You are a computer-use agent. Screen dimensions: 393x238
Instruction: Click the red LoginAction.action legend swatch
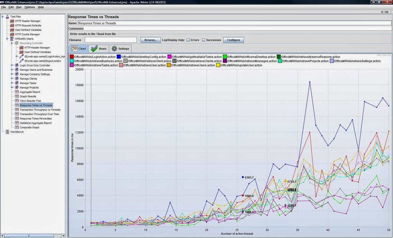72,57
